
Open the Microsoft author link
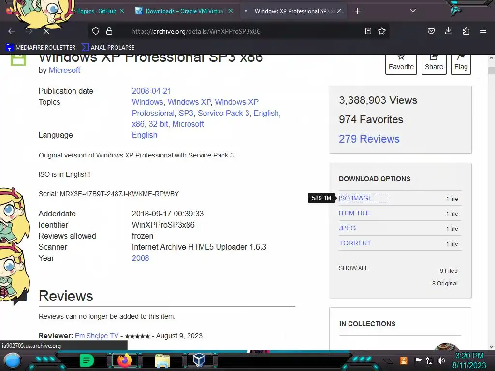pos(64,71)
